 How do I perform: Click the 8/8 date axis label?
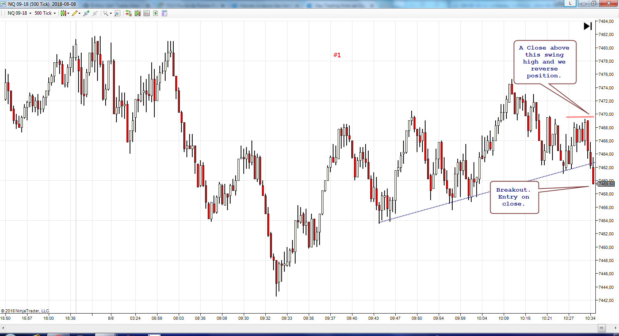click(111, 318)
